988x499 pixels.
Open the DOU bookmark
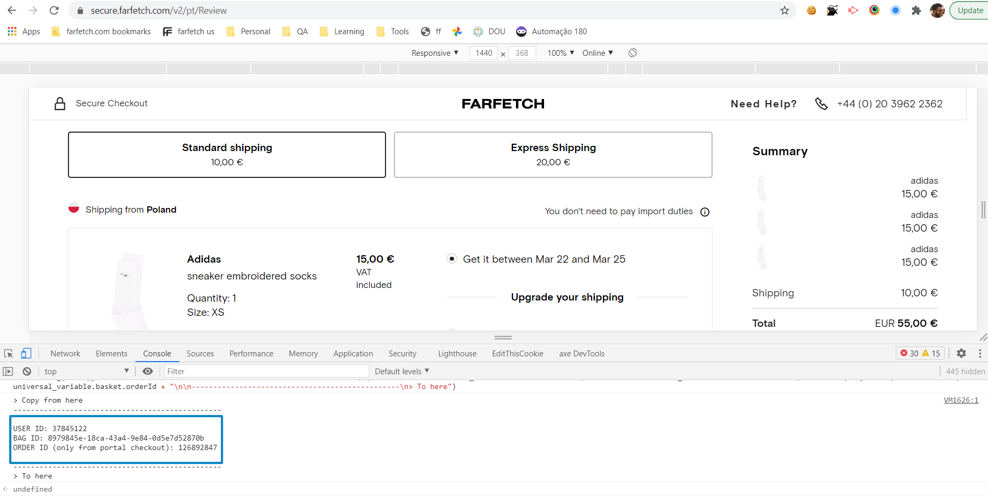pyautogui.click(x=489, y=32)
